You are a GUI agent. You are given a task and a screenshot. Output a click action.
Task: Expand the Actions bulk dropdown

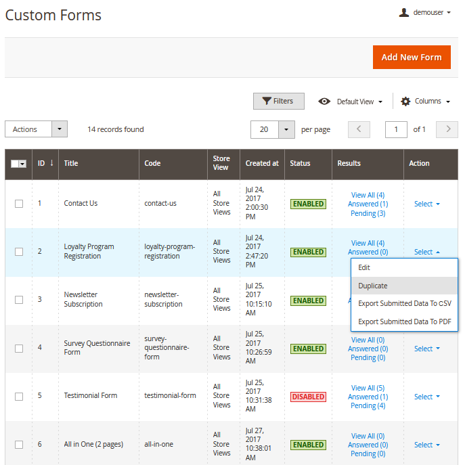[60, 129]
